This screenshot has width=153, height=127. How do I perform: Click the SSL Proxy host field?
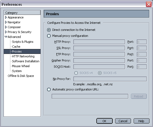point(99,48)
